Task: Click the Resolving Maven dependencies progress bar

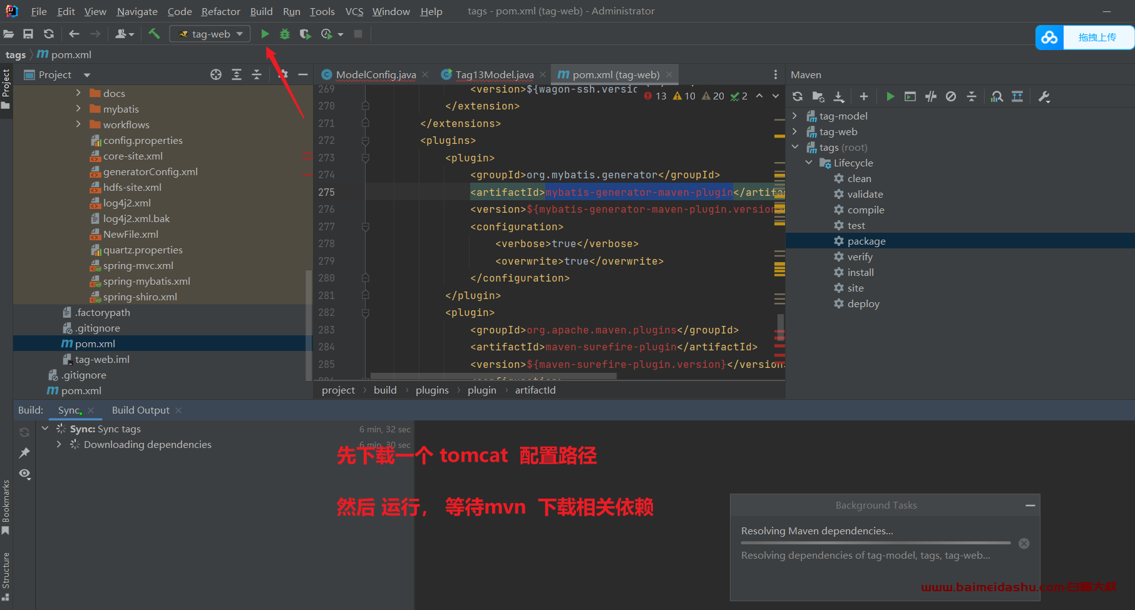Action: pyautogui.click(x=876, y=543)
